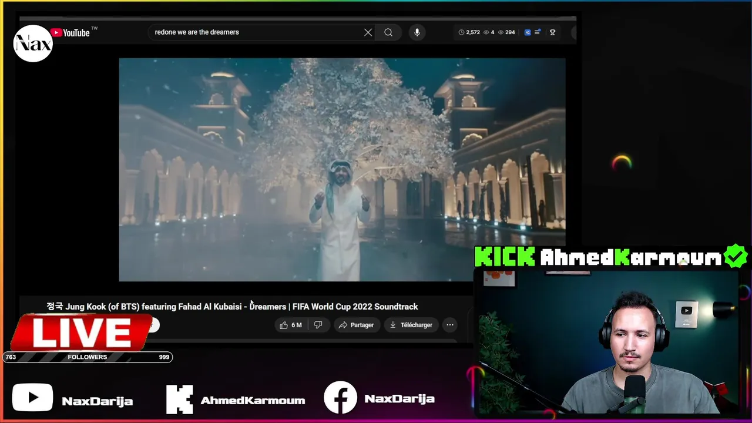Screen dimensions: 752x423
Task: Like the video showing 6 M
Action: coord(291,325)
